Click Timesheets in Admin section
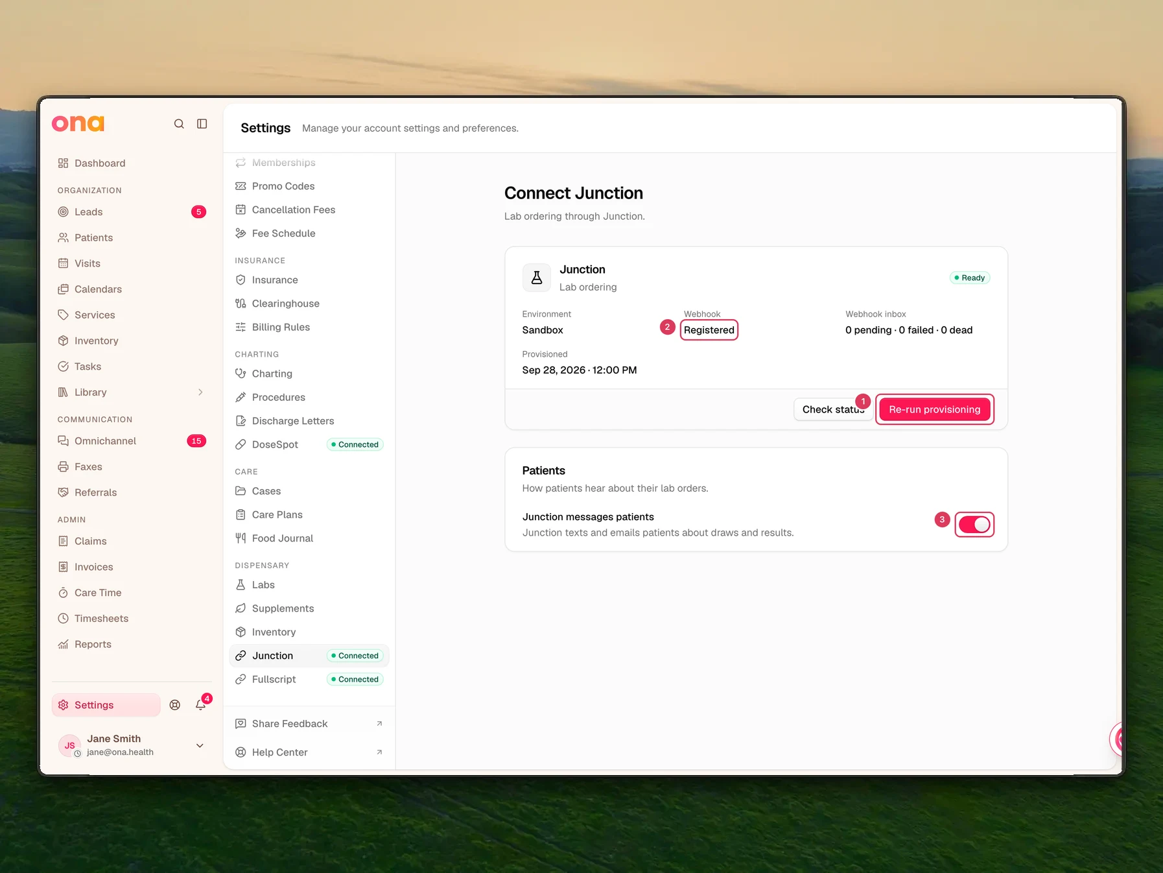The height and width of the screenshot is (873, 1163). [x=132, y=619]
